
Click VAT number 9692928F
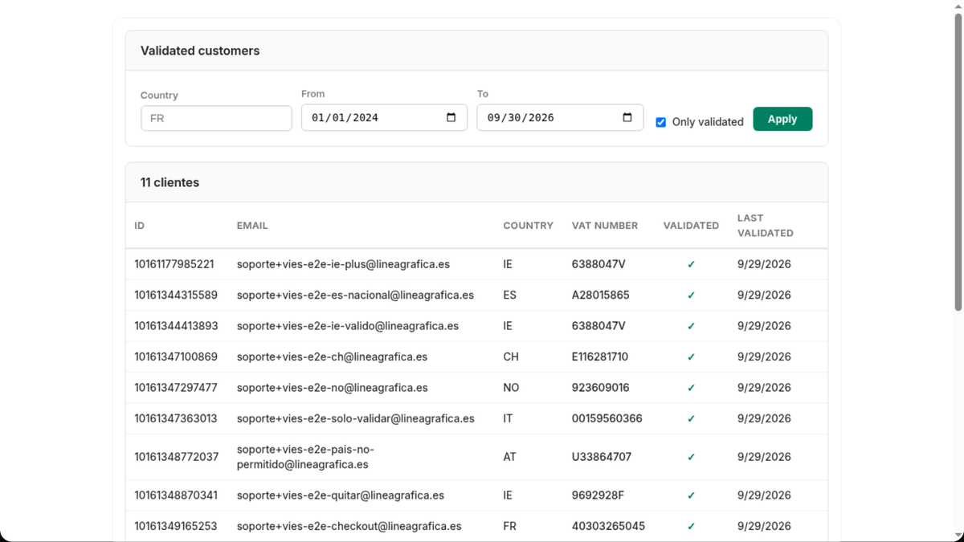click(598, 495)
